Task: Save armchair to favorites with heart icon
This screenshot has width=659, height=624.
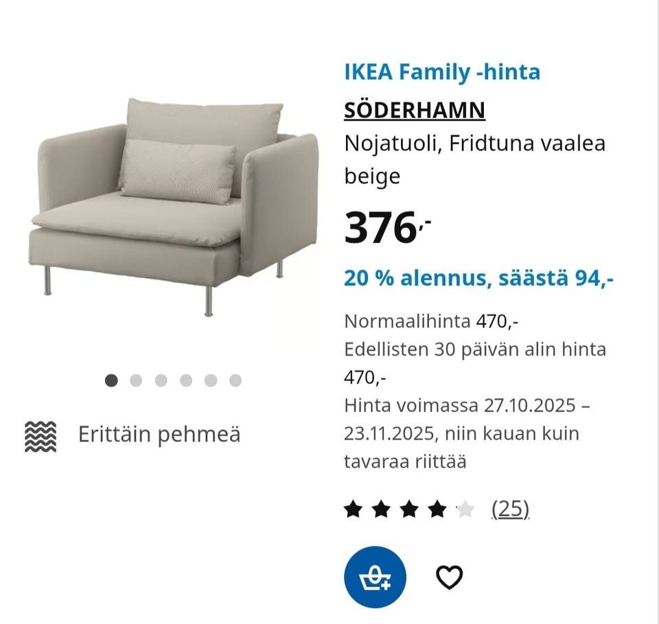Action: pyautogui.click(x=450, y=577)
